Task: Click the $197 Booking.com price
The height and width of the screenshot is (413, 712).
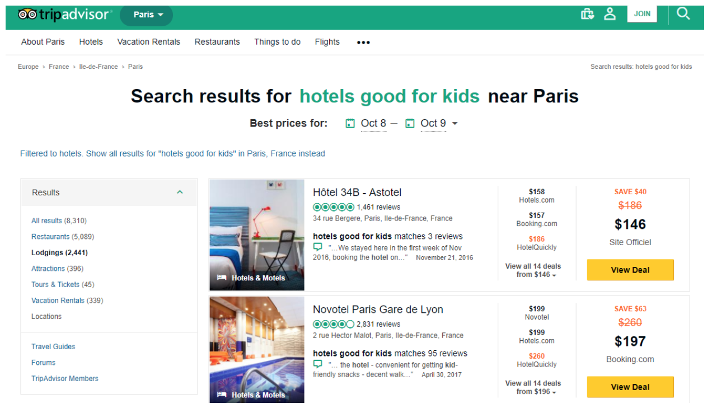Action: [x=630, y=341]
